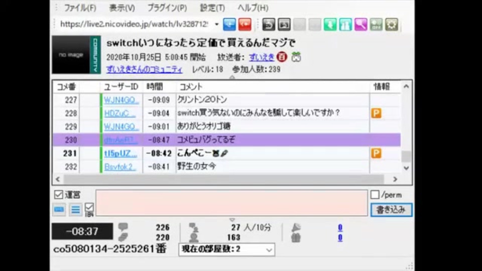This screenshot has height=271, width=482.
Task: Click the vertical scrollbar down arrow
Action: tap(406, 168)
